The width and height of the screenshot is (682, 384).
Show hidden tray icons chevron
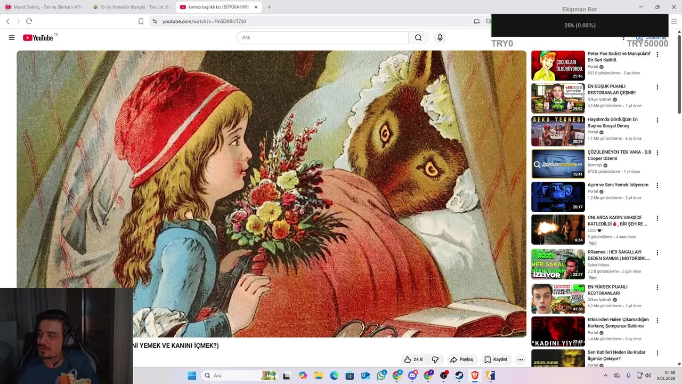pyautogui.click(x=605, y=375)
